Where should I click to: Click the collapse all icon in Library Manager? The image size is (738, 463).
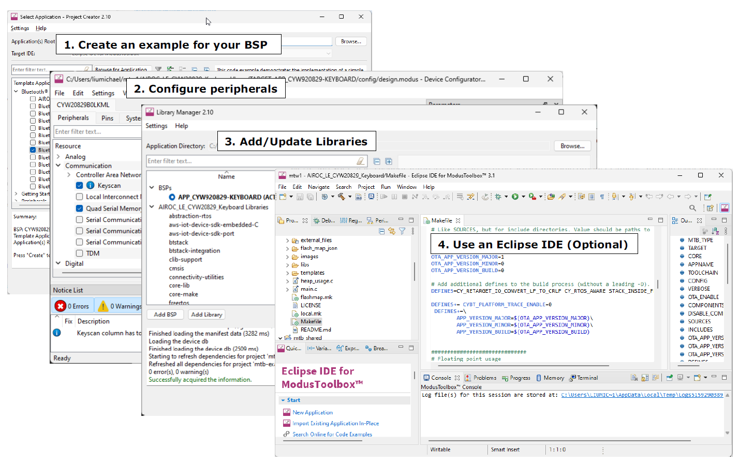(377, 161)
